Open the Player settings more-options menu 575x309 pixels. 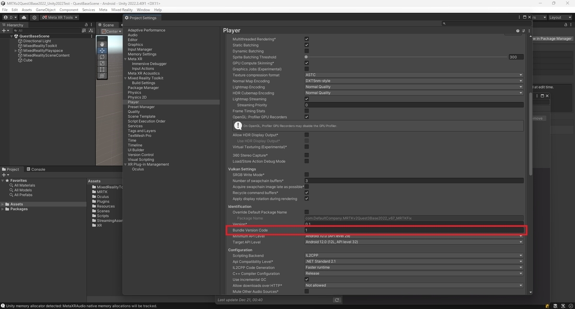(x=529, y=31)
